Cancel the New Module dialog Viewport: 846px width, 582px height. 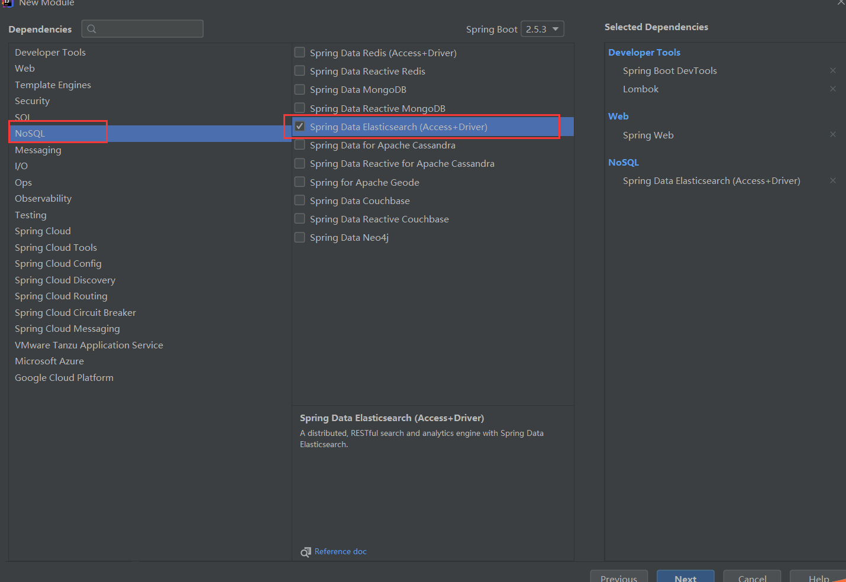pyautogui.click(x=752, y=577)
